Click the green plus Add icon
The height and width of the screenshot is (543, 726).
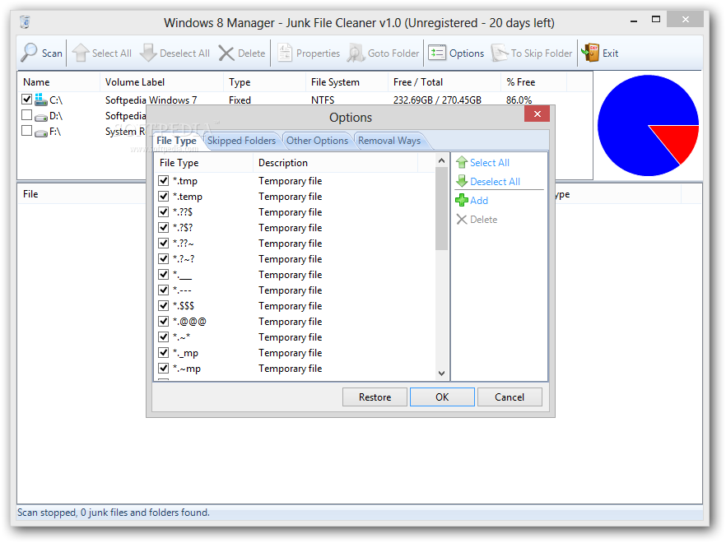(x=462, y=201)
